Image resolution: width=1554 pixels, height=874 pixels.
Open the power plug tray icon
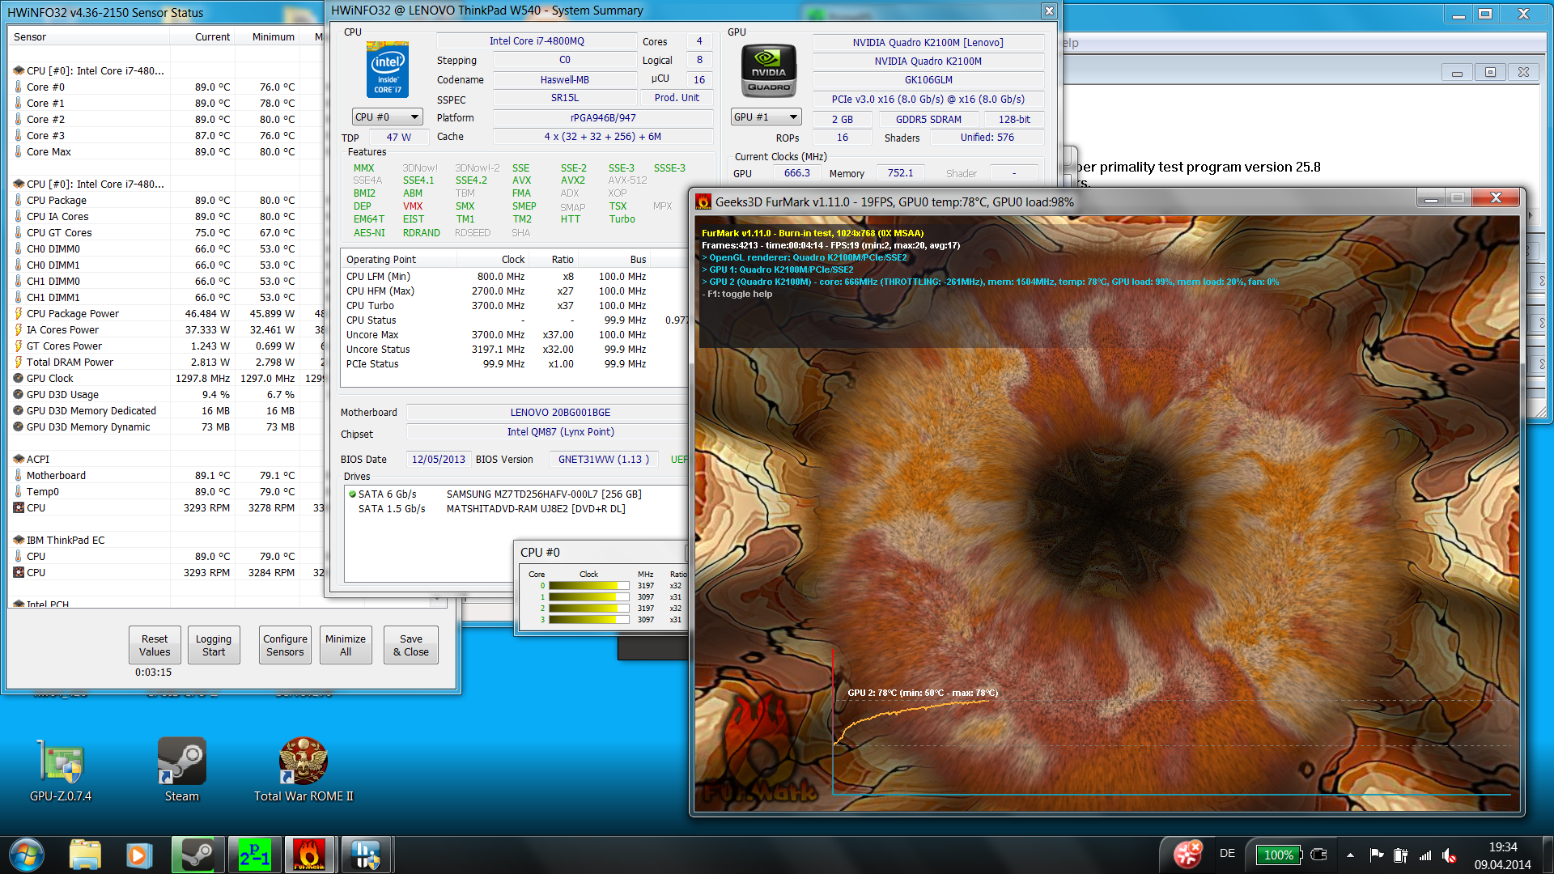coord(1400,855)
